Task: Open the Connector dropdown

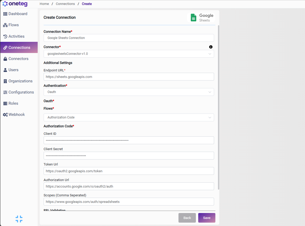Action: (x=129, y=54)
